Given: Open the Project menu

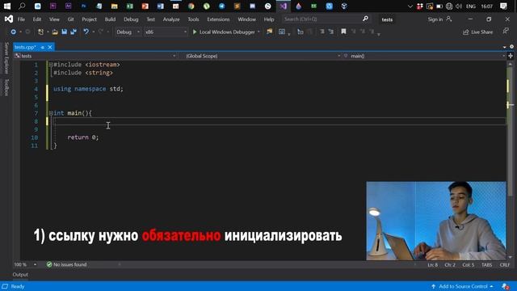Looking at the screenshot, I should click(x=89, y=19).
